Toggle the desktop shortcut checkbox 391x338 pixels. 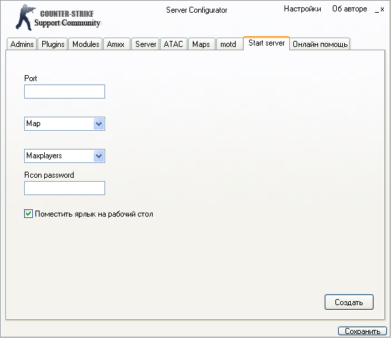28,214
